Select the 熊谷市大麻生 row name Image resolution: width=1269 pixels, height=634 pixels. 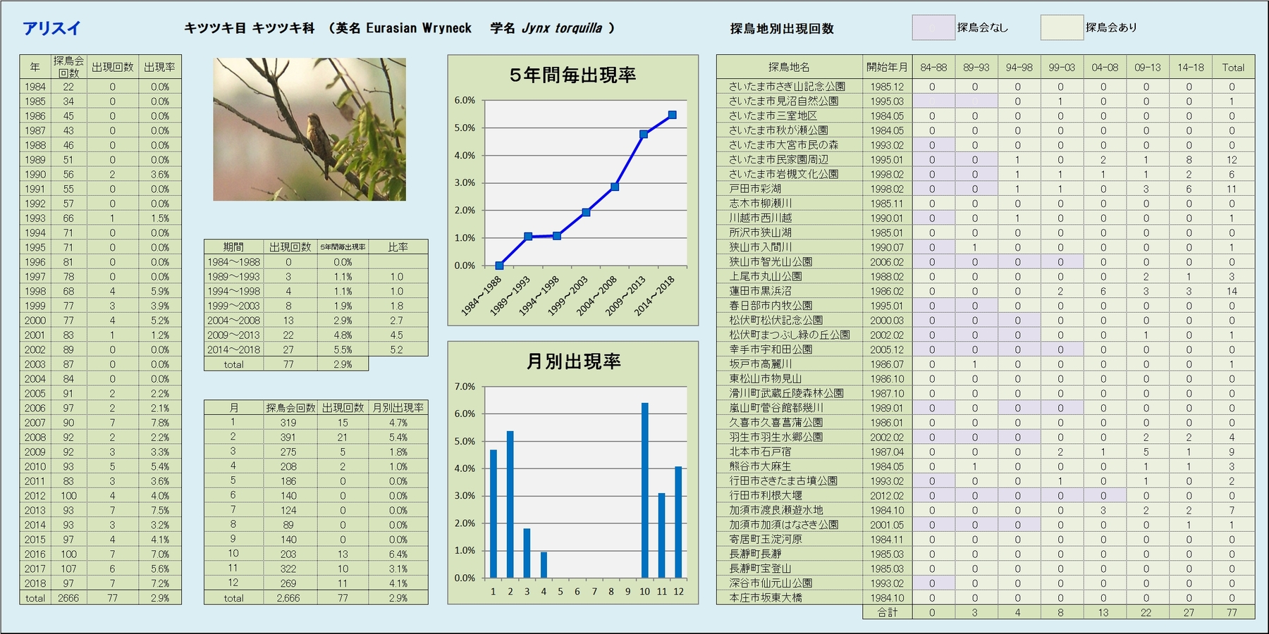click(760, 466)
